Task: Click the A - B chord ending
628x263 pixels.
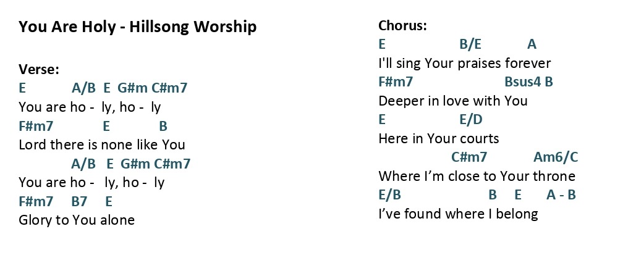Action: (561, 194)
